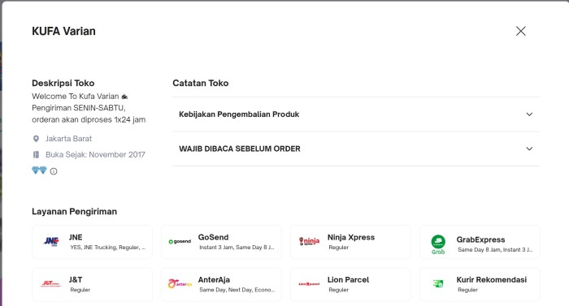Click the J&T courier logo
The width and height of the screenshot is (569, 306).
[x=50, y=283]
